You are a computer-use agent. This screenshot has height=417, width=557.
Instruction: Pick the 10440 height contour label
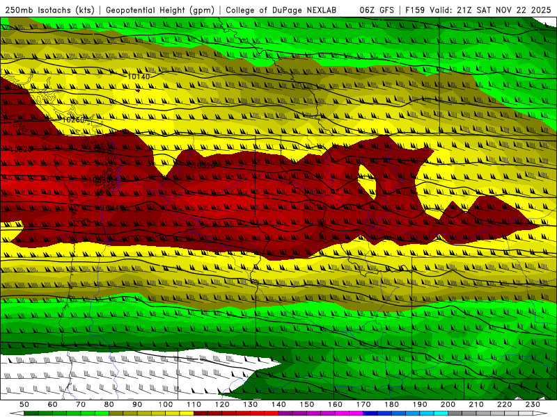pyautogui.click(x=113, y=208)
